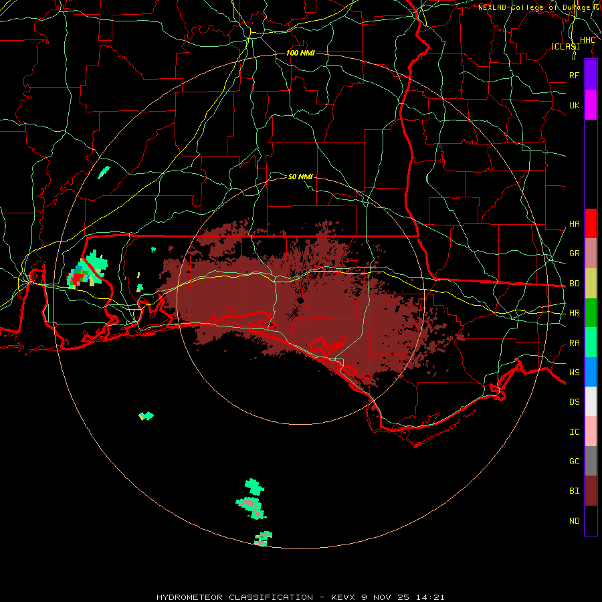
Task: Select the light pink IC legend swatch
Action: tap(591, 431)
